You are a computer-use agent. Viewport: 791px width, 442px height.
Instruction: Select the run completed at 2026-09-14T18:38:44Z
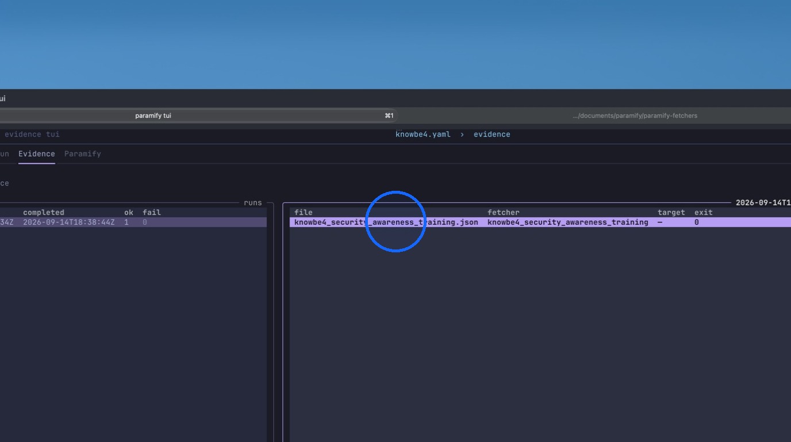point(133,222)
